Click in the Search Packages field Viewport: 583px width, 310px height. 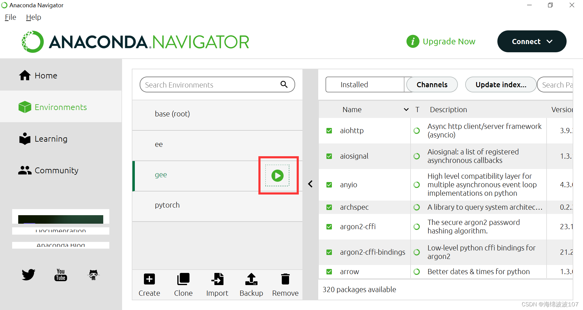click(555, 84)
